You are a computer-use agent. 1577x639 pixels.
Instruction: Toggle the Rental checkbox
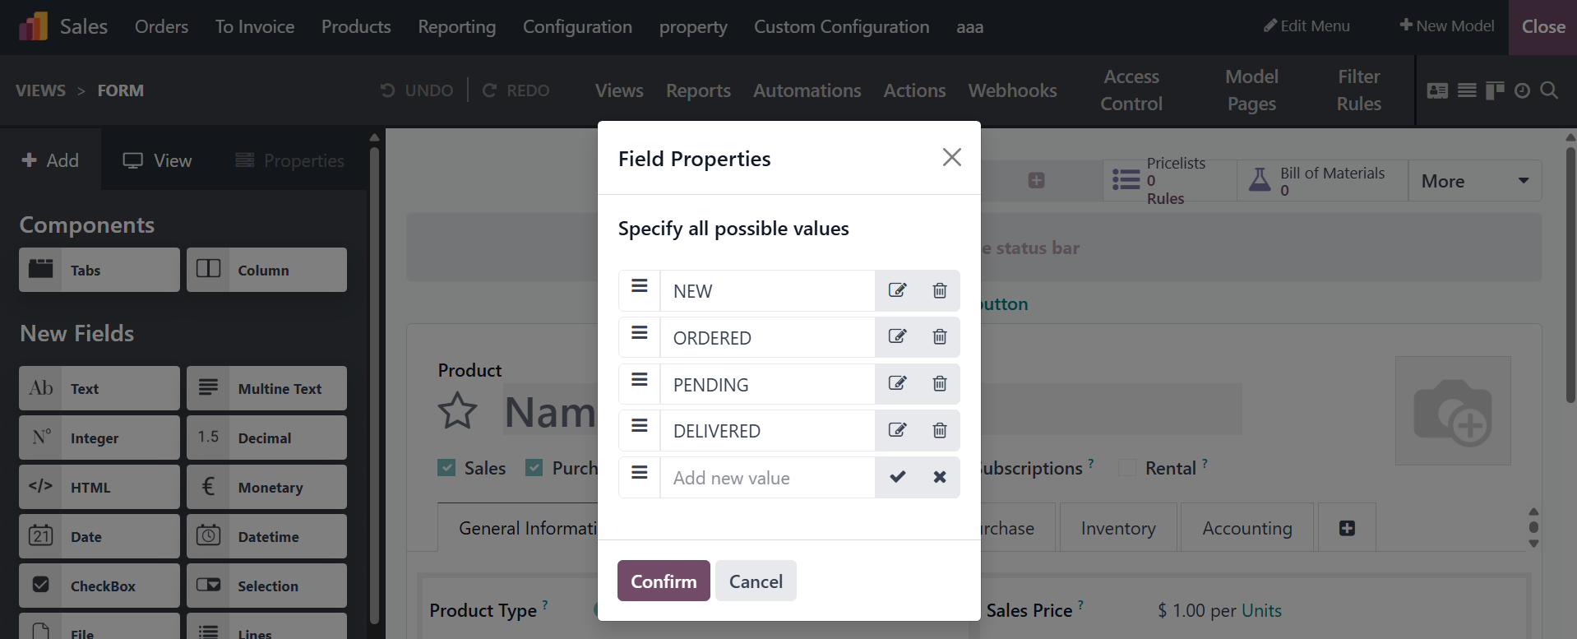tap(1127, 468)
